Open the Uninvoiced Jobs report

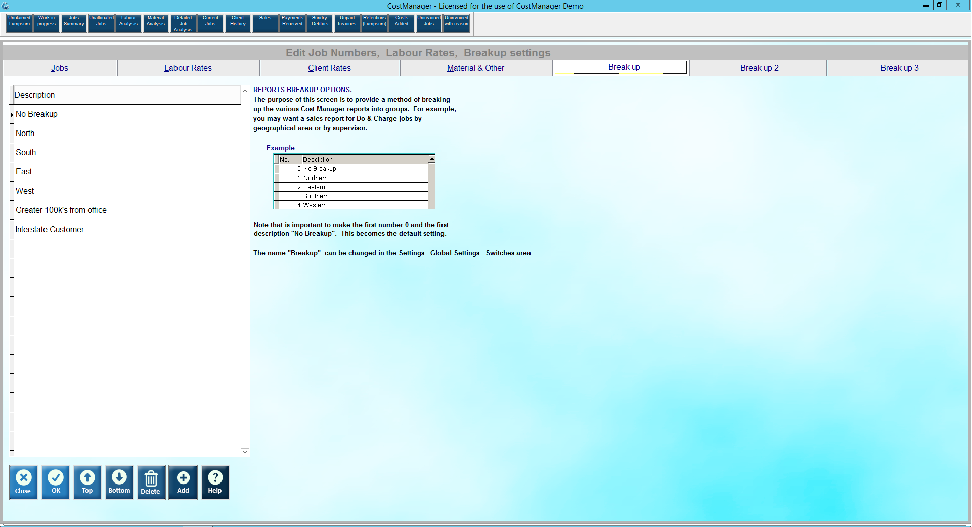(x=429, y=23)
